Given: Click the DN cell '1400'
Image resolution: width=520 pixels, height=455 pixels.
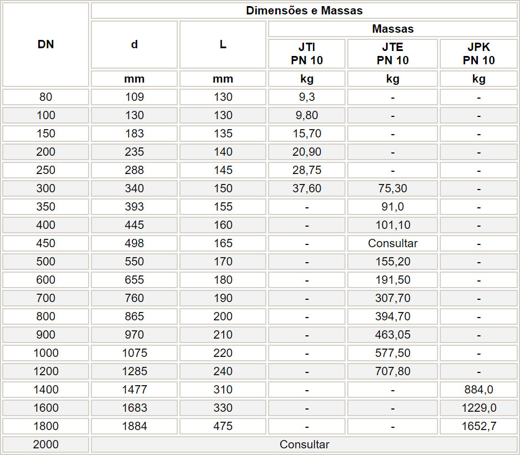Looking at the screenshot, I should 46,389.
